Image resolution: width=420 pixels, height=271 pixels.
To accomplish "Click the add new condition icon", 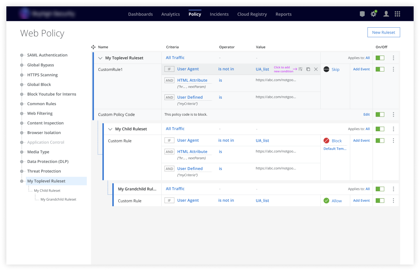I will click(300, 69).
